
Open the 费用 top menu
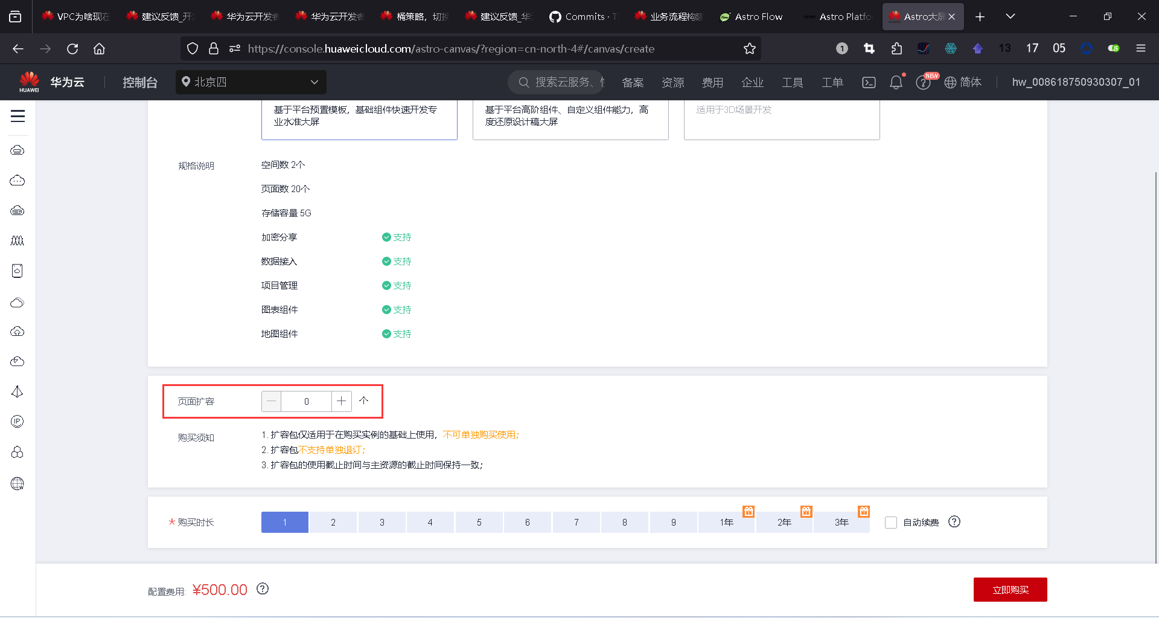coord(713,82)
